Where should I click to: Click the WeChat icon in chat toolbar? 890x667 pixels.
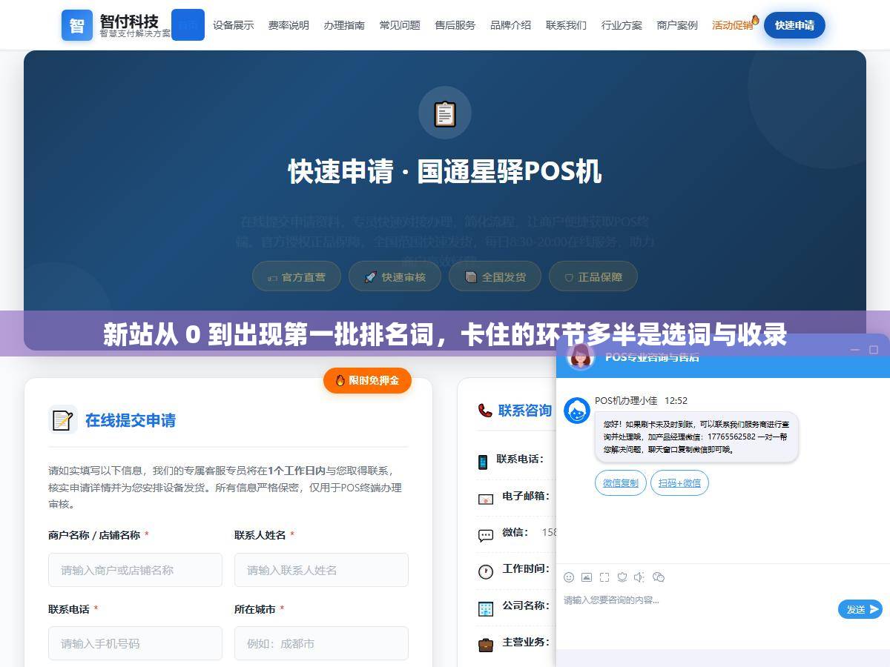coord(659,577)
